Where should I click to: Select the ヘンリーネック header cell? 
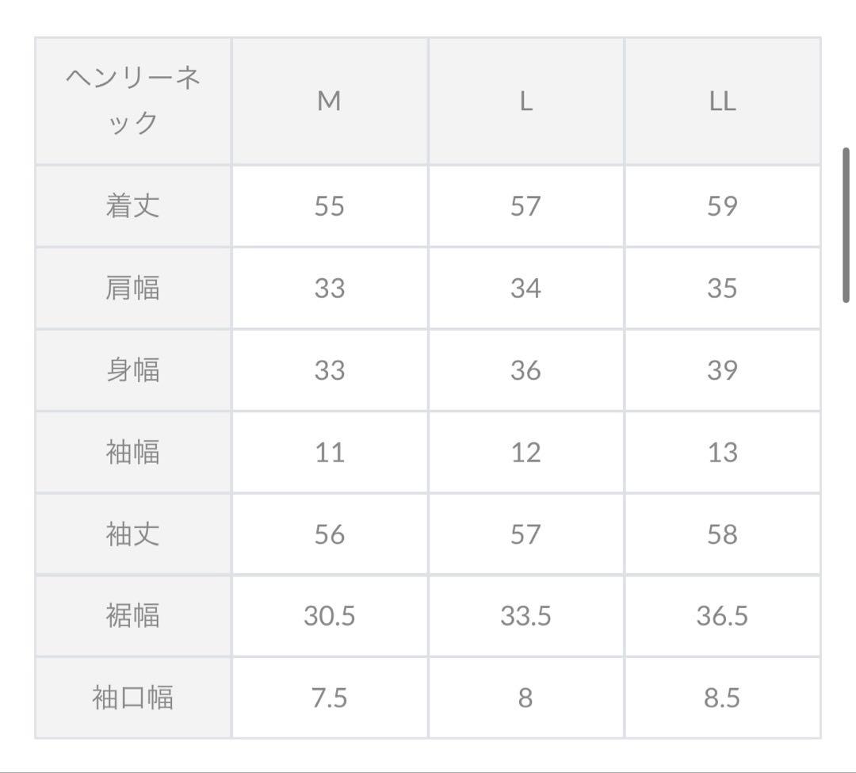point(133,101)
